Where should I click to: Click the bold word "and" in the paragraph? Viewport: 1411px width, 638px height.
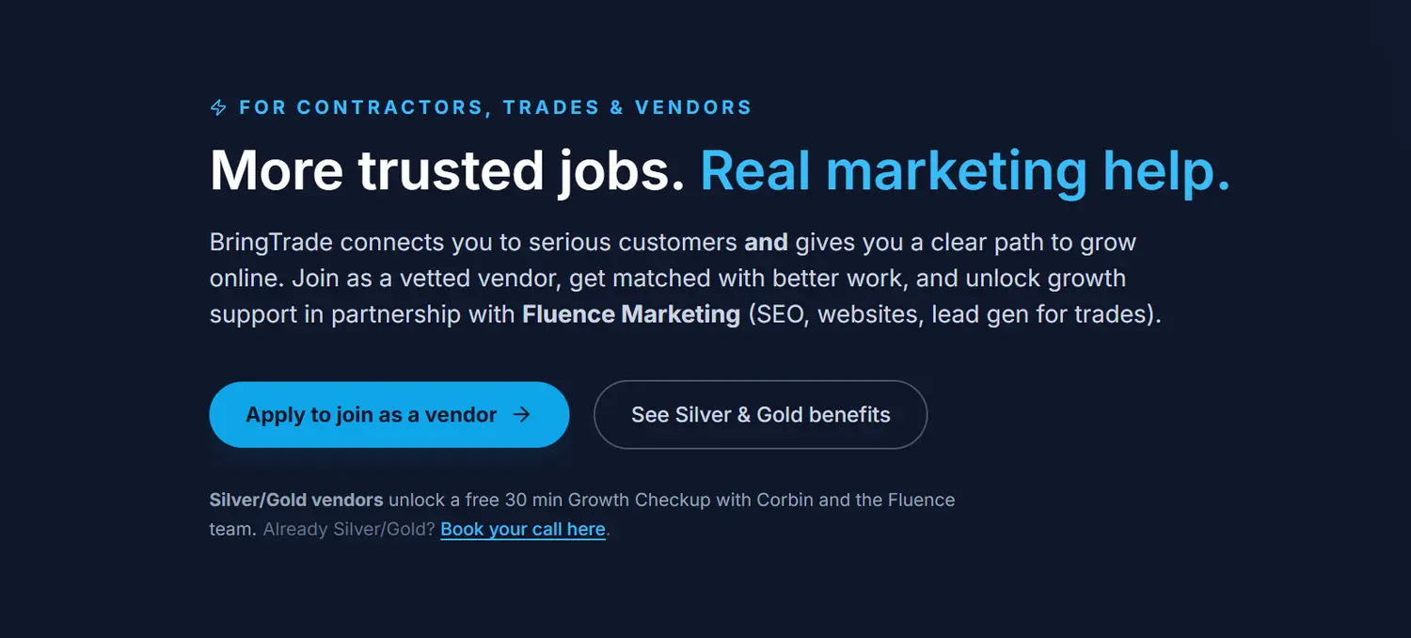coord(766,242)
